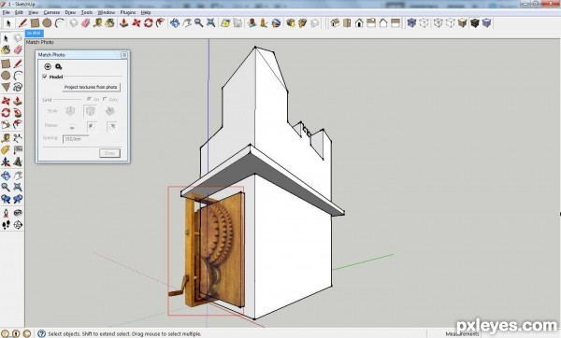Select the Protractor tool
This screenshot has width=561, height=338.
(x=6, y=149)
